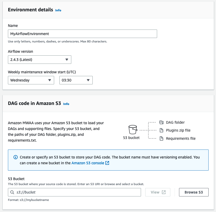
Task: Click the info circle icon in blue notice
Action: [16, 157]
